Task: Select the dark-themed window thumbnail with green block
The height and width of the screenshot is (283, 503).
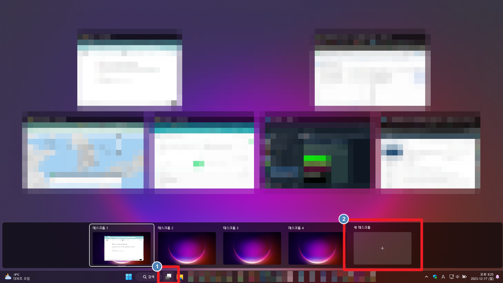Action: [x=317, y=153]
